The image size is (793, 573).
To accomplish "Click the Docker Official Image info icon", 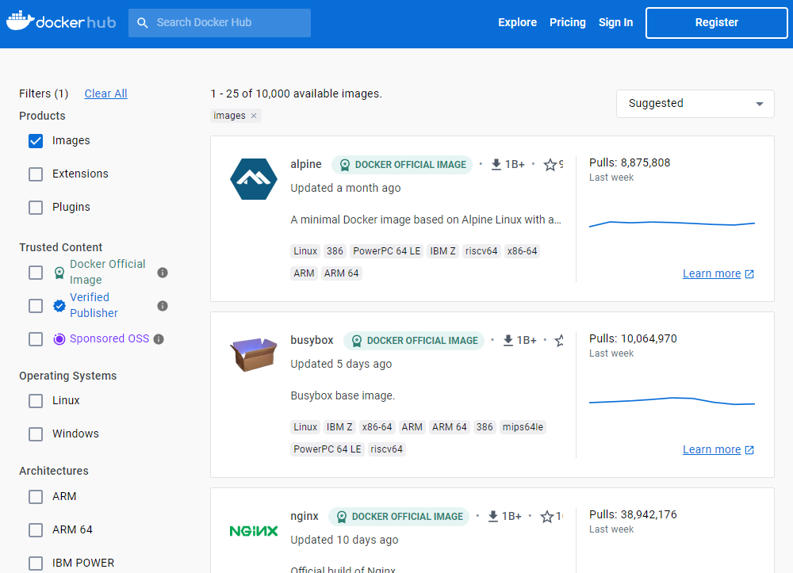I will click(163, 273).
